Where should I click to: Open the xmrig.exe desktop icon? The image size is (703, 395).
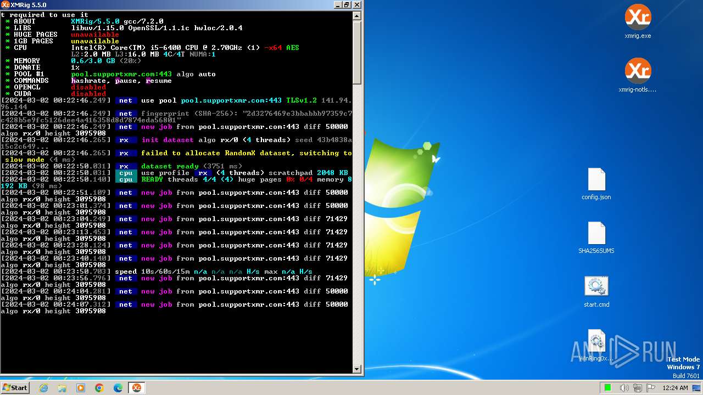[638, 22]
